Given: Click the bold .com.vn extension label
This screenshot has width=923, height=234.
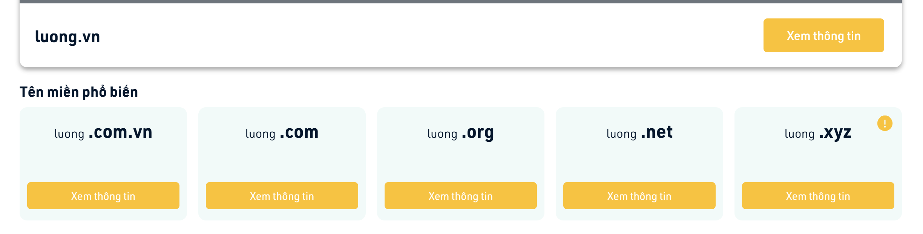Looking at the screenshot, I should [x=120, y=132].
